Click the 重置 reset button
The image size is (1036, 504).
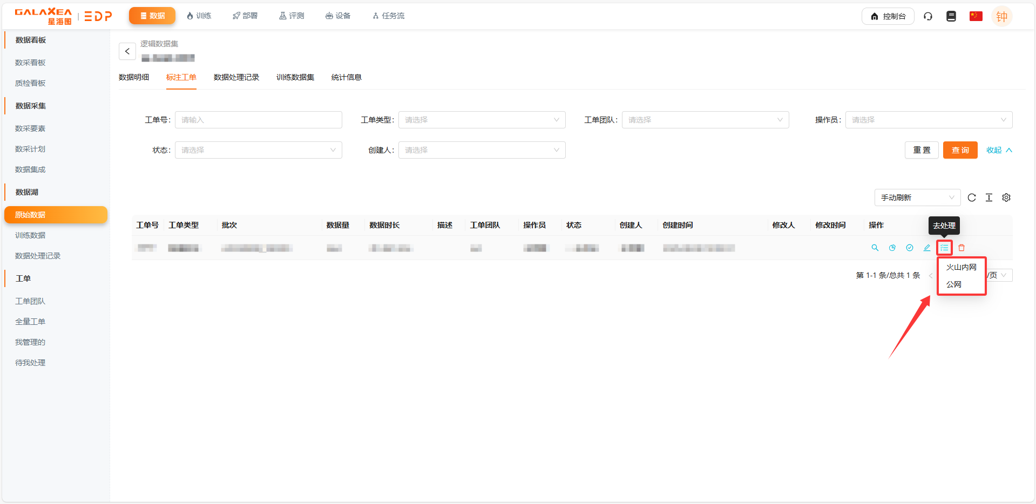coord(921,150)
